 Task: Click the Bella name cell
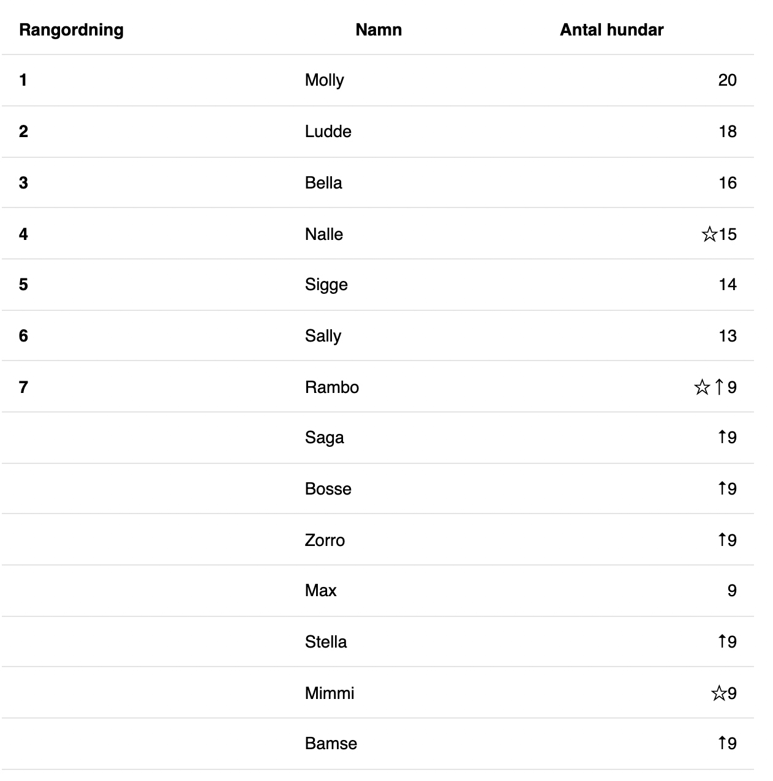click(323, 183)
